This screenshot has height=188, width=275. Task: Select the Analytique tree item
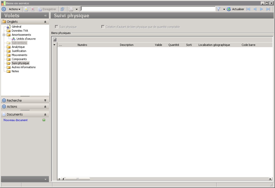click(x=18, y=47)
